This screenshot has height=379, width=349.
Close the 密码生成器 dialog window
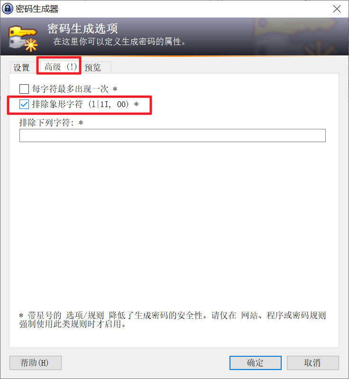(x=337, y=9)
